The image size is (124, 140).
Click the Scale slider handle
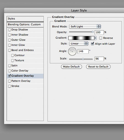(x=83, y=59)
